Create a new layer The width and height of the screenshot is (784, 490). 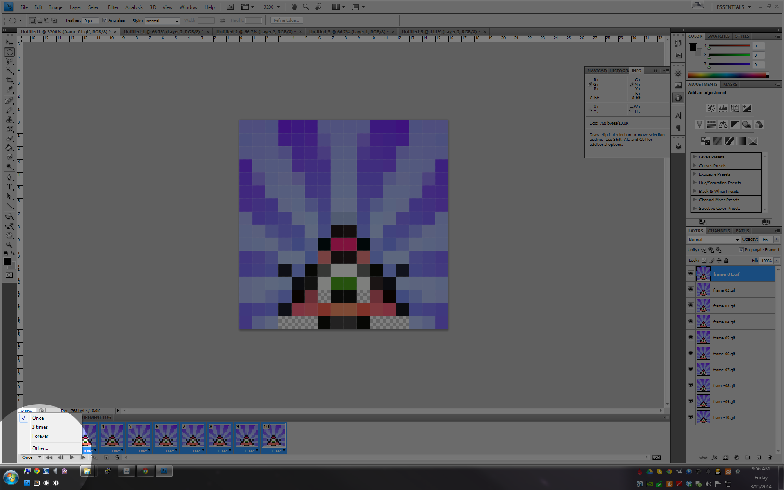coord(759,457)
